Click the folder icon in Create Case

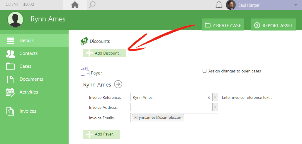pyautogui.click(x=208, y=25)
